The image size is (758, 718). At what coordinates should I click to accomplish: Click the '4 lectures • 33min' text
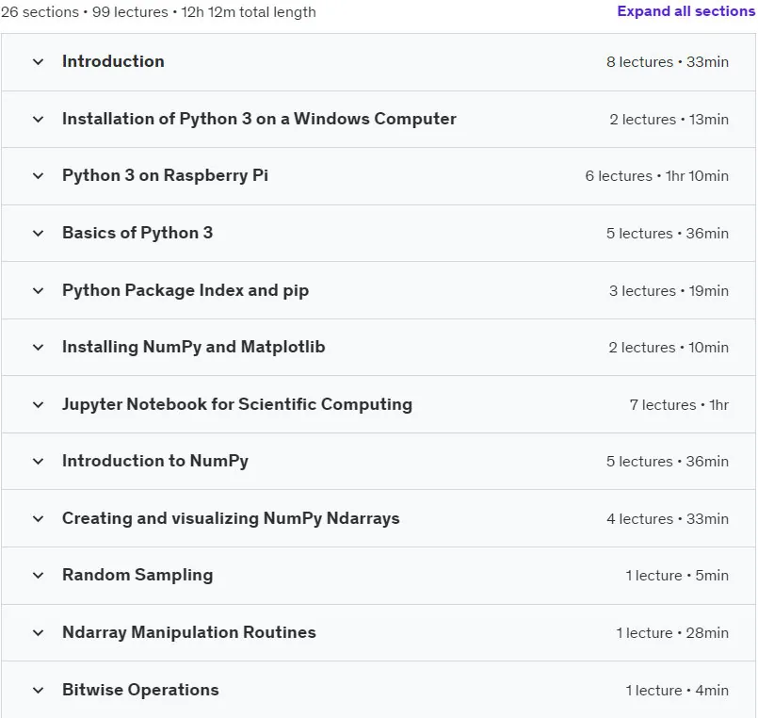(667, 519)
